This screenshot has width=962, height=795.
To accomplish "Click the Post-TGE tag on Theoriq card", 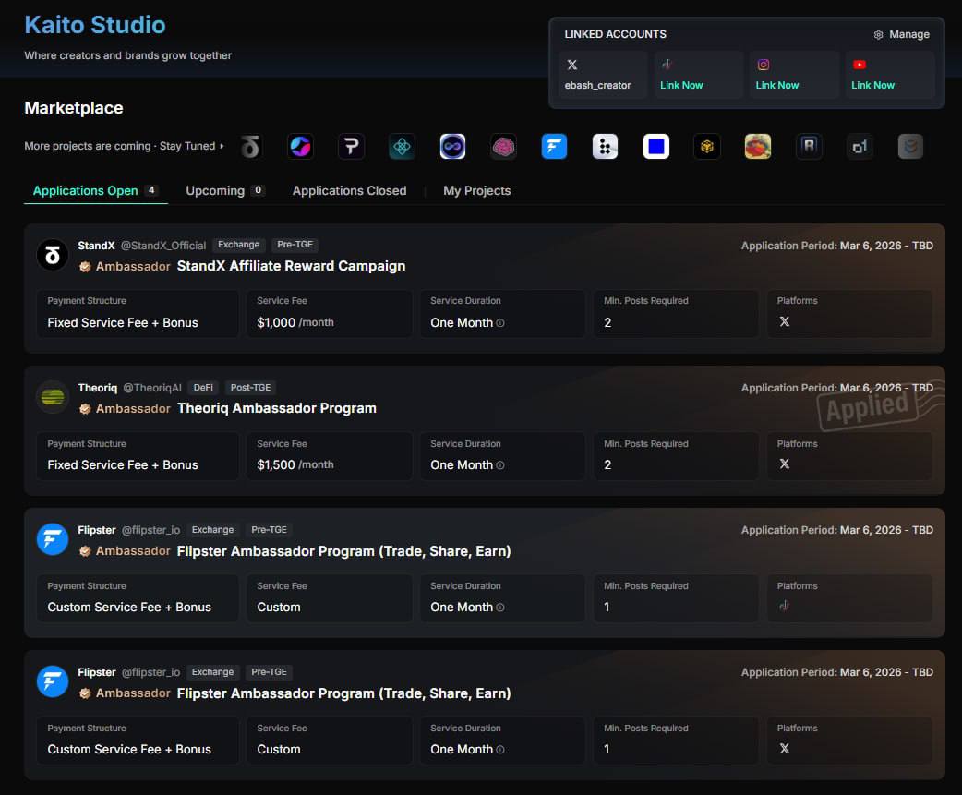I will (251, 388).
